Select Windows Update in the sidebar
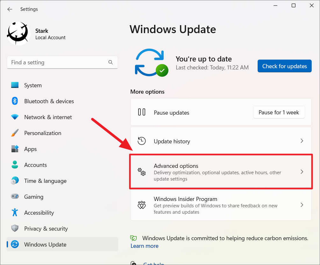Screen dimensions: 320x265 [62, 244]
